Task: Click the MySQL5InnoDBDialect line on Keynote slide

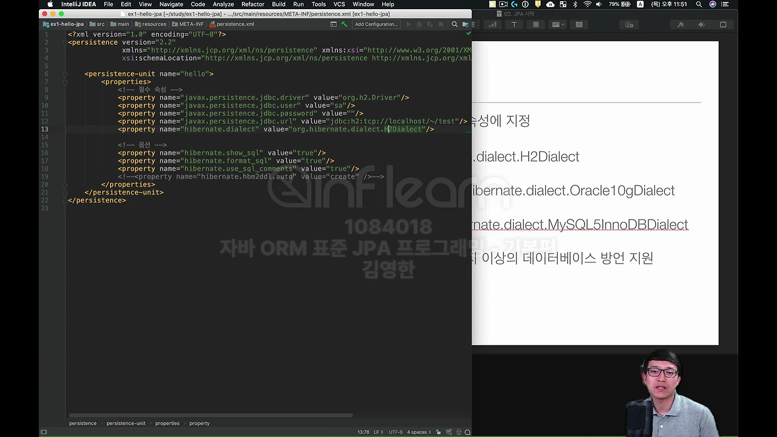Action: [580, 225]
